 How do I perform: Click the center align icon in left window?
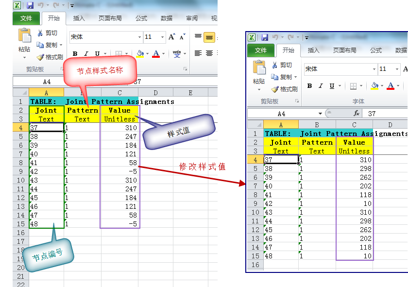tap(209, 53)
